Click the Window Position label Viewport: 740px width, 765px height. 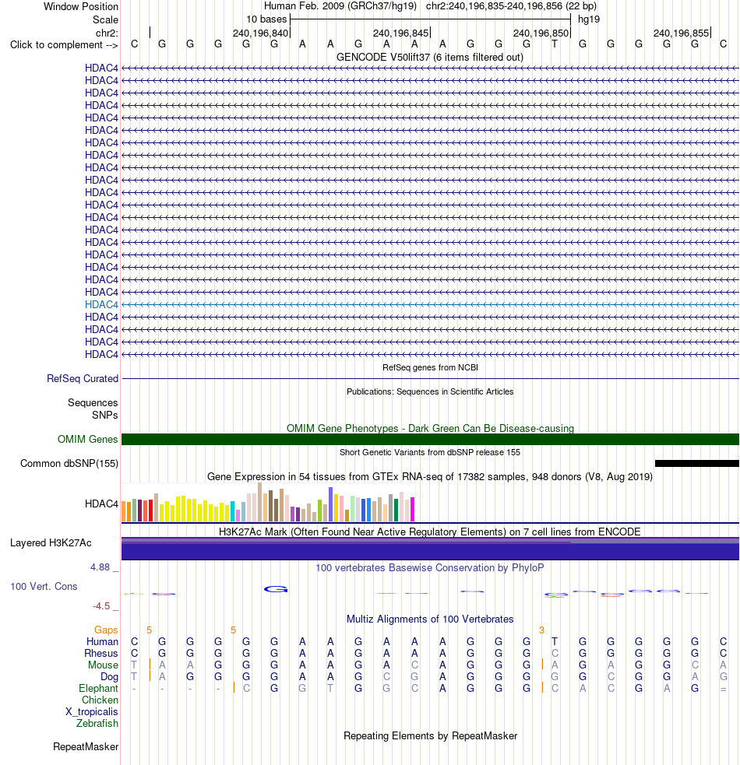80,7
